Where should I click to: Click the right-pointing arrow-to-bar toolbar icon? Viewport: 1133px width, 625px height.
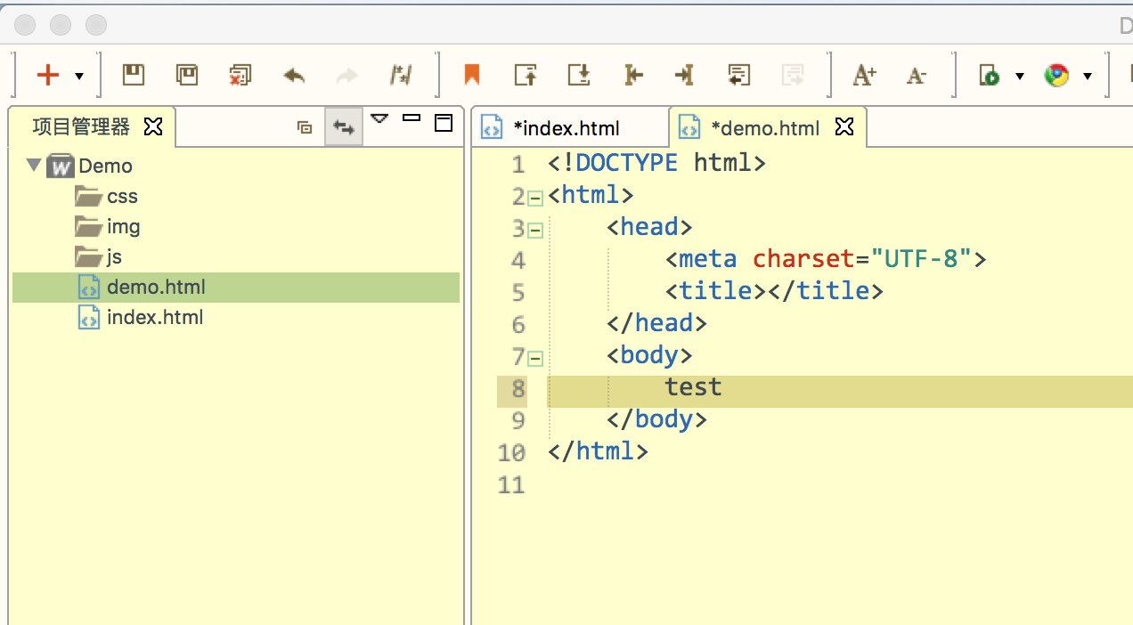point(684,76)
